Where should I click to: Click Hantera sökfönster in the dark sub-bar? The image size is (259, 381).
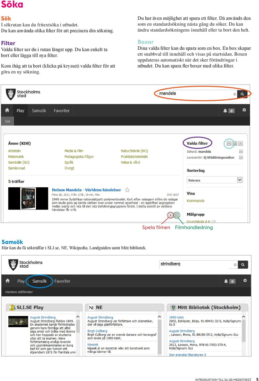[19, 292]
